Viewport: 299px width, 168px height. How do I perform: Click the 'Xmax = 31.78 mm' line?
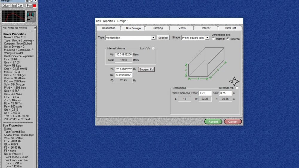15,78
